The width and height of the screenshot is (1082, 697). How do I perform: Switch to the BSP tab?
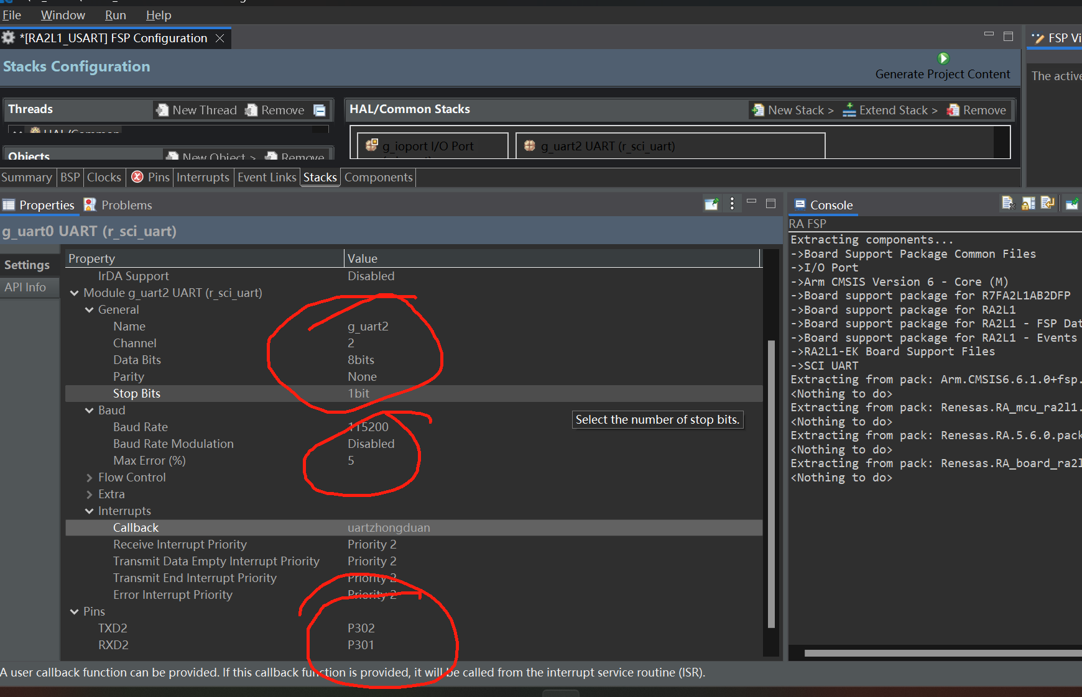click(70, 177)
